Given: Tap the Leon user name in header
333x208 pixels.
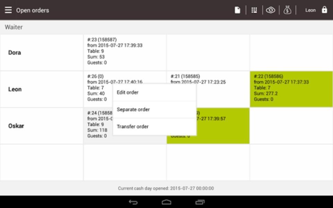Looking at the screenshot, I should click(x=310, y=10).
